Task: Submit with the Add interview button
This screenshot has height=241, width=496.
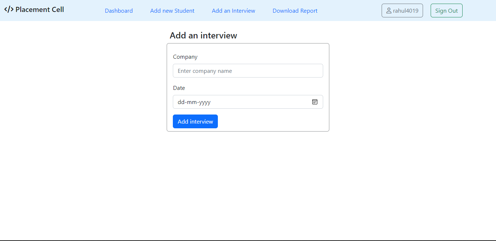Action: coord(195,121)
